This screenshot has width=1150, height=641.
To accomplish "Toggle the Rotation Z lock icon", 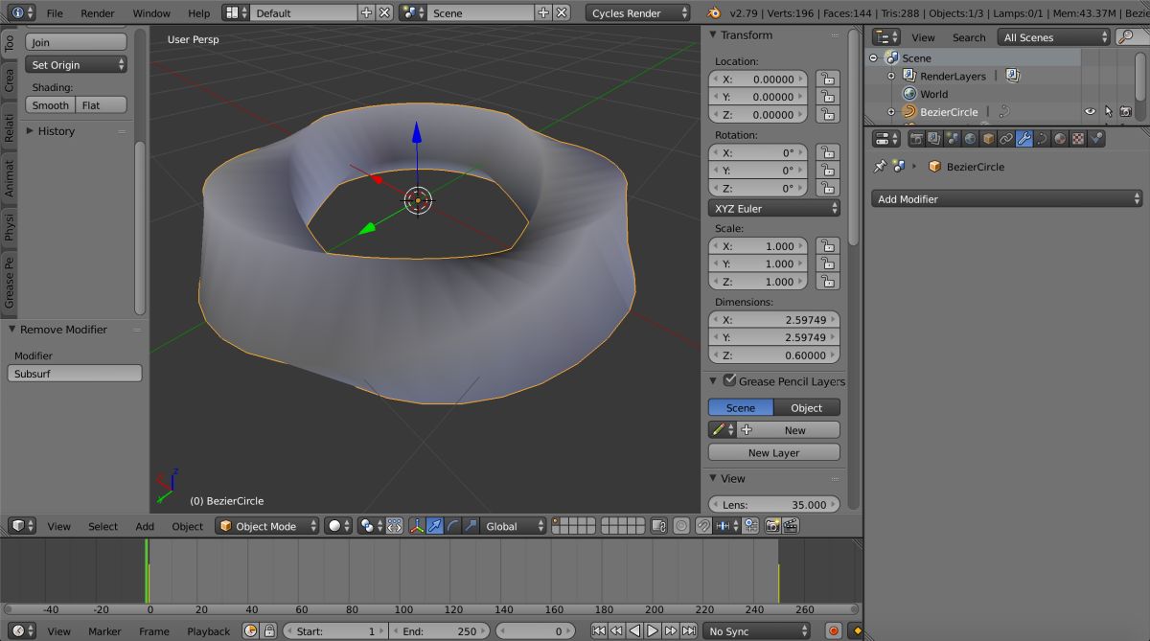I will [827, 188].
